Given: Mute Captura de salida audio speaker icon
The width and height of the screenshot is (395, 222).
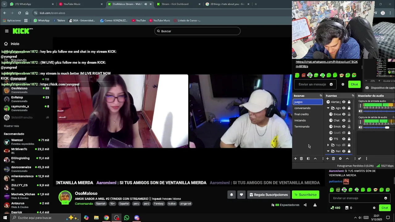Looking at the screenshot, I should click(360, 127).
